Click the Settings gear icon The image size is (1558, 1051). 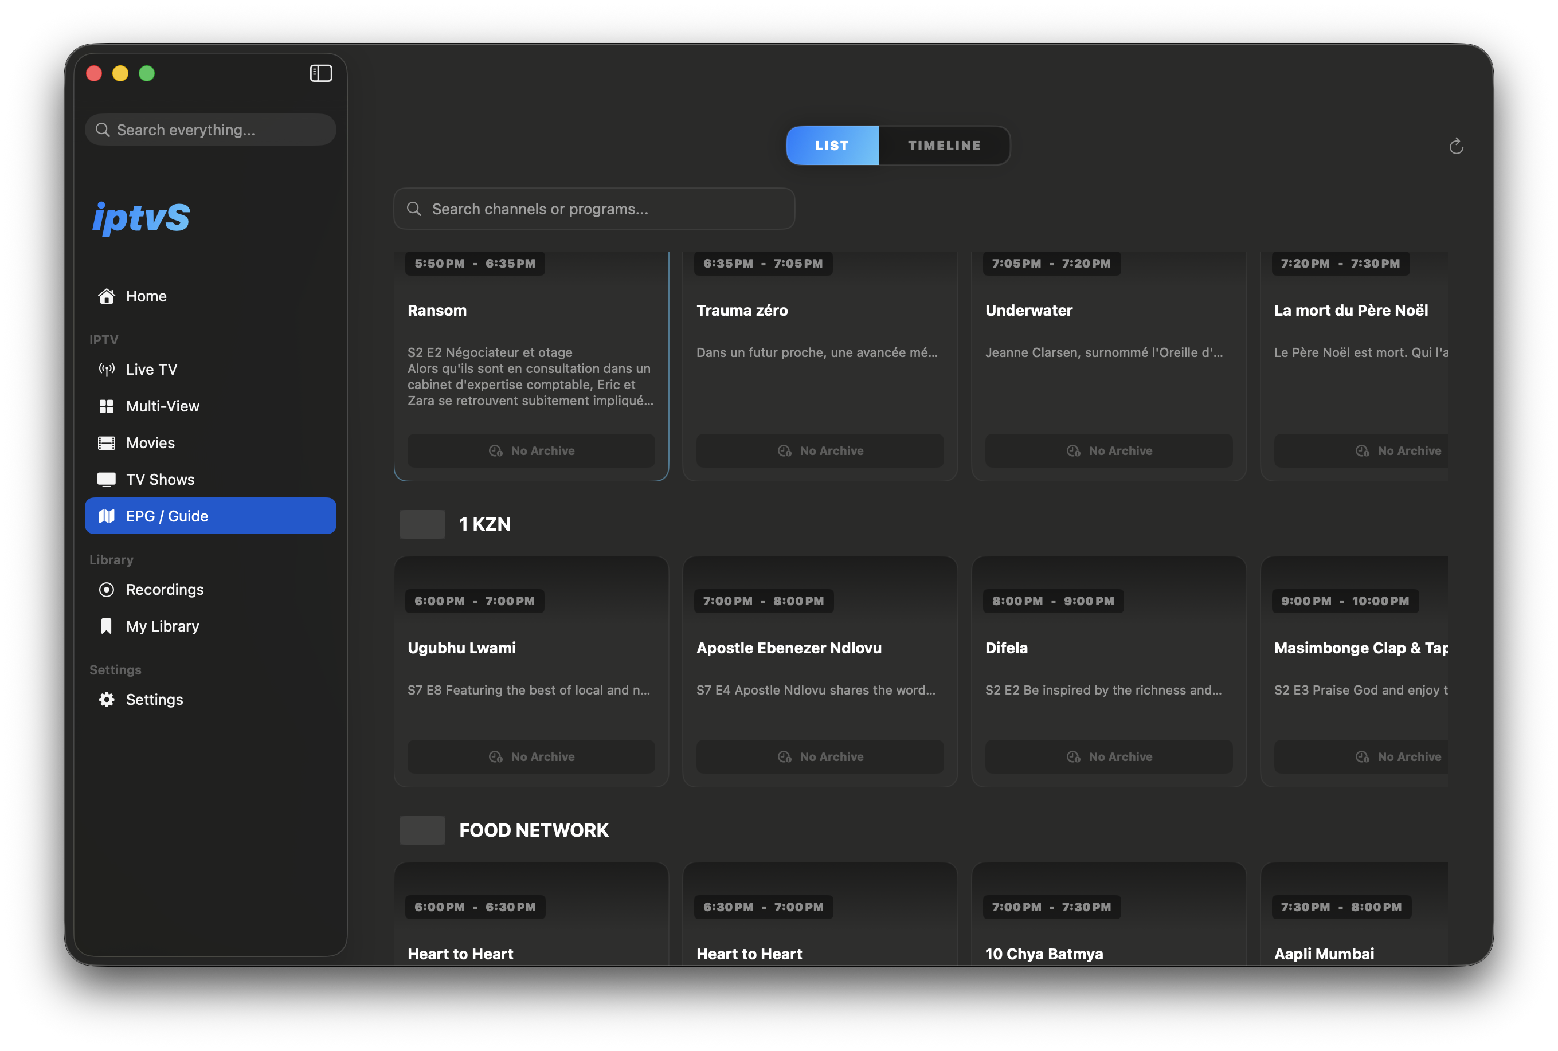click(x=107, y=699)
